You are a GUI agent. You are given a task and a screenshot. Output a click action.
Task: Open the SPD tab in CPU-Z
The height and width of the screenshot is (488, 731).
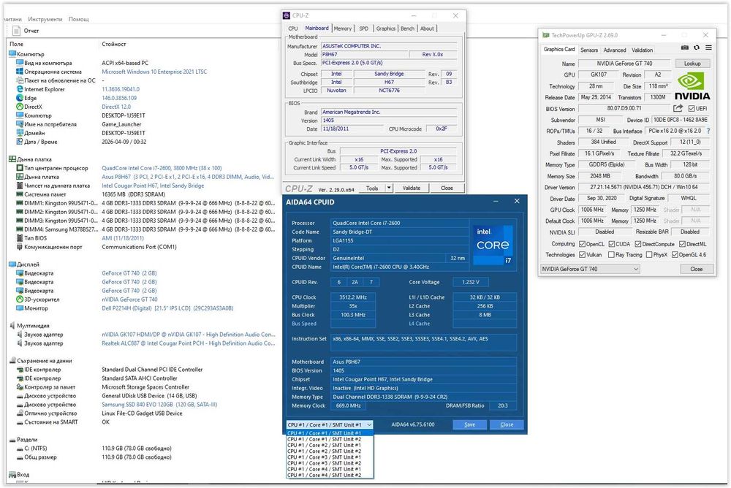click(363, 28)
